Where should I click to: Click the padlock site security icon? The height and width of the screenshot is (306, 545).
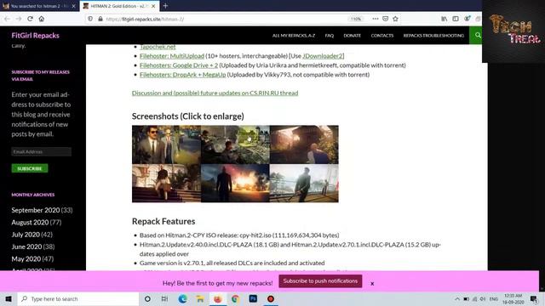(x=100, y=19)
